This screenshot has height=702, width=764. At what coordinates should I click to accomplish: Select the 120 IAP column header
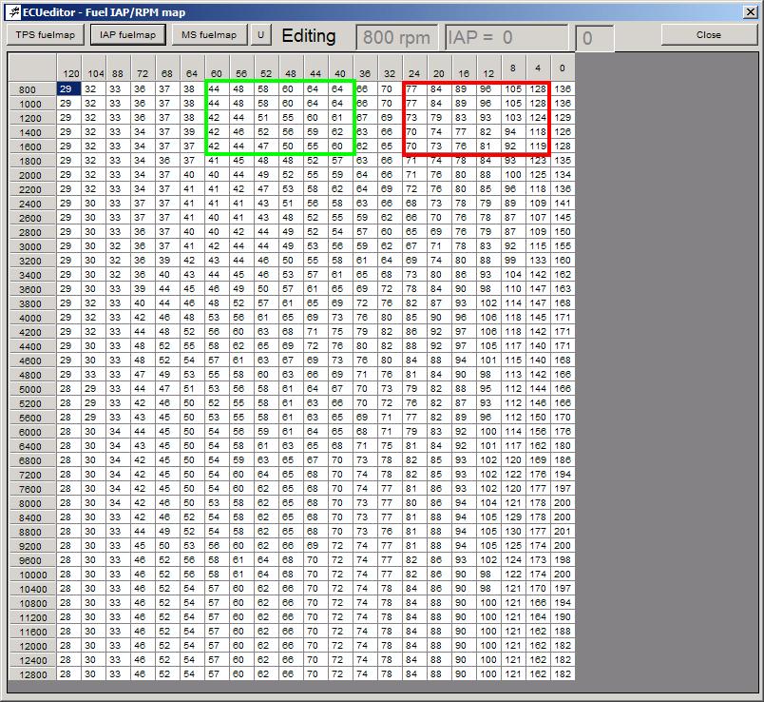pos(69,68)
